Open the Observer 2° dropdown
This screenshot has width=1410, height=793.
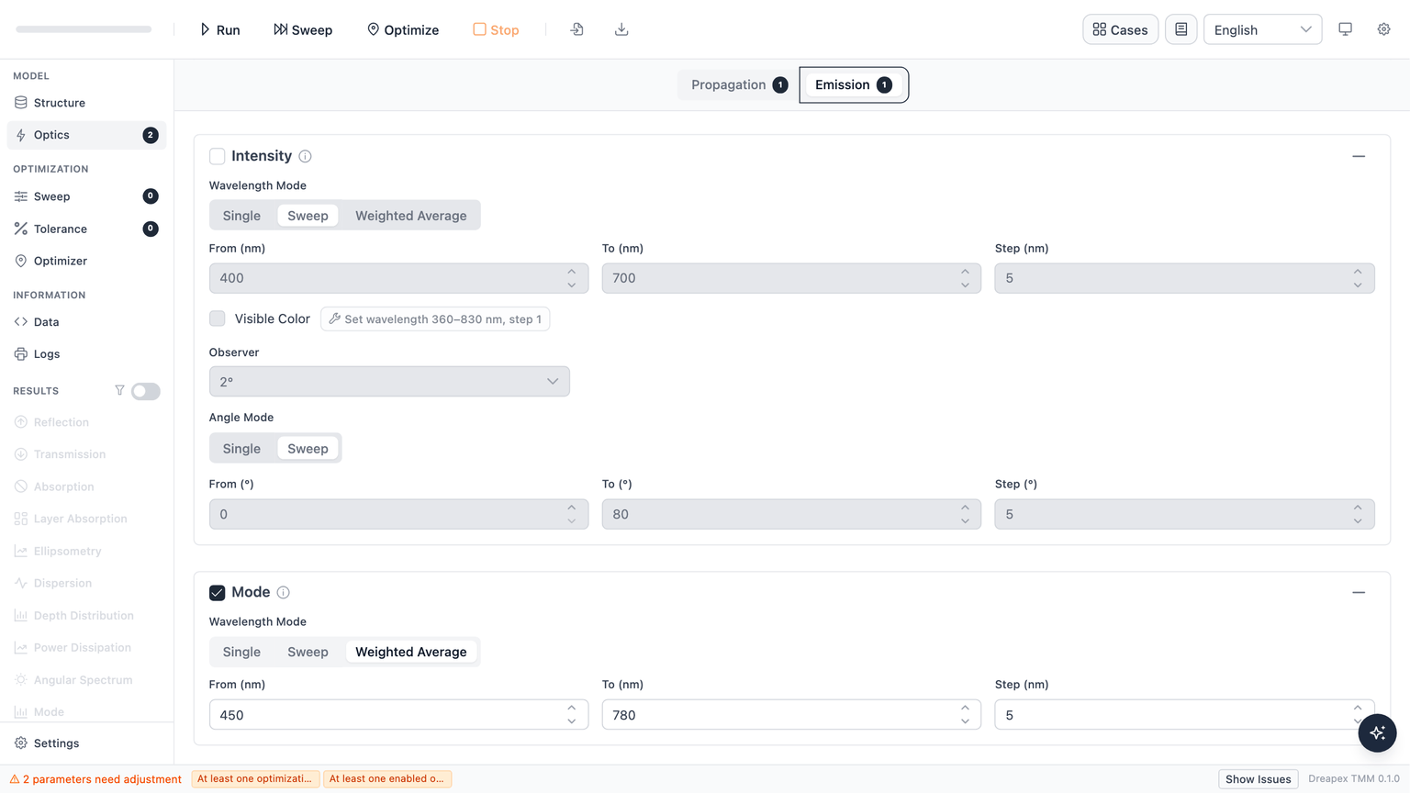pyautogui.click(x=389, y=382)
